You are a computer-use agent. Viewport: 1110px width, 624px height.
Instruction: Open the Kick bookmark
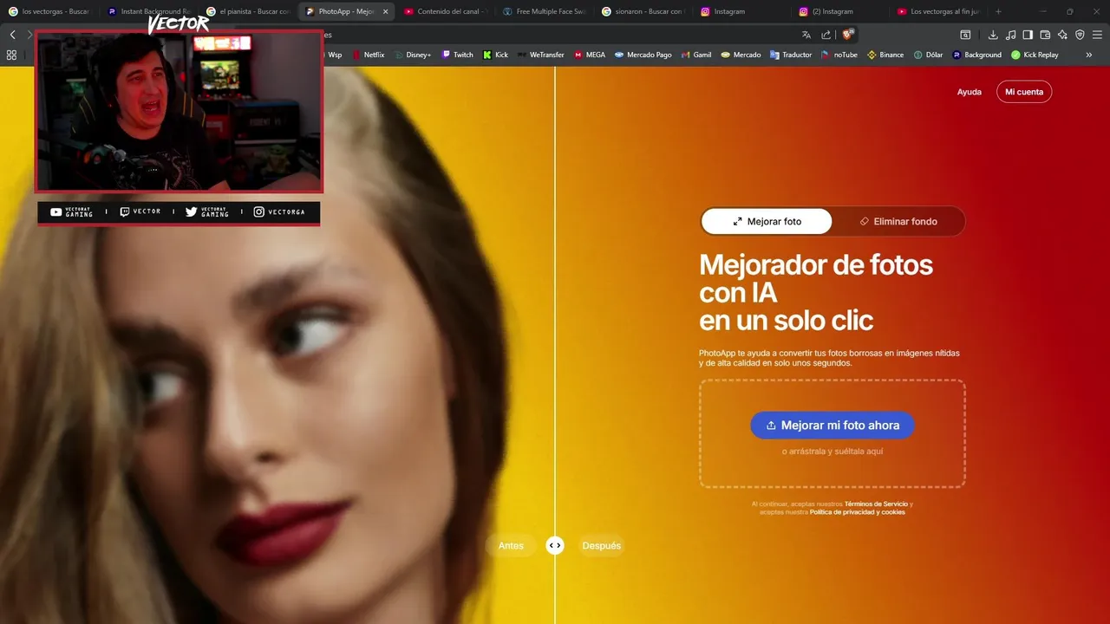pos(496,55)
